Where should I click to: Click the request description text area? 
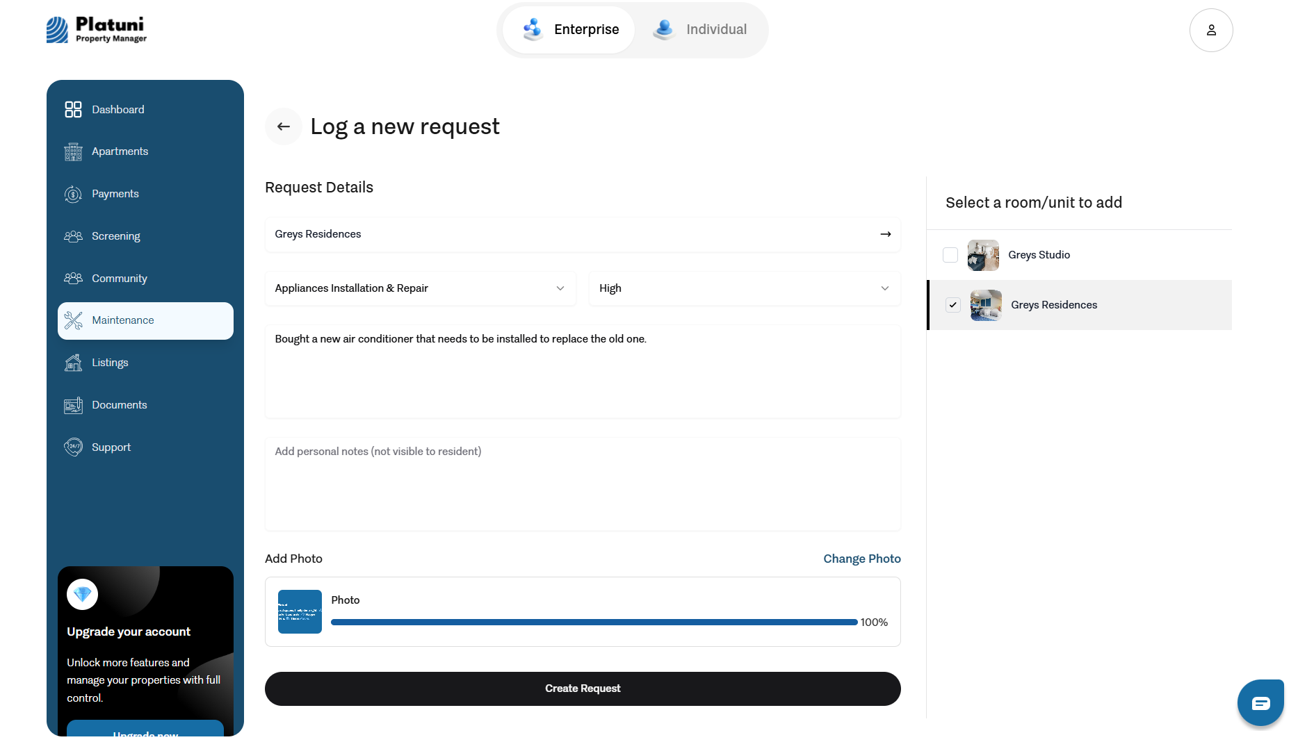[x=583, y=372]
